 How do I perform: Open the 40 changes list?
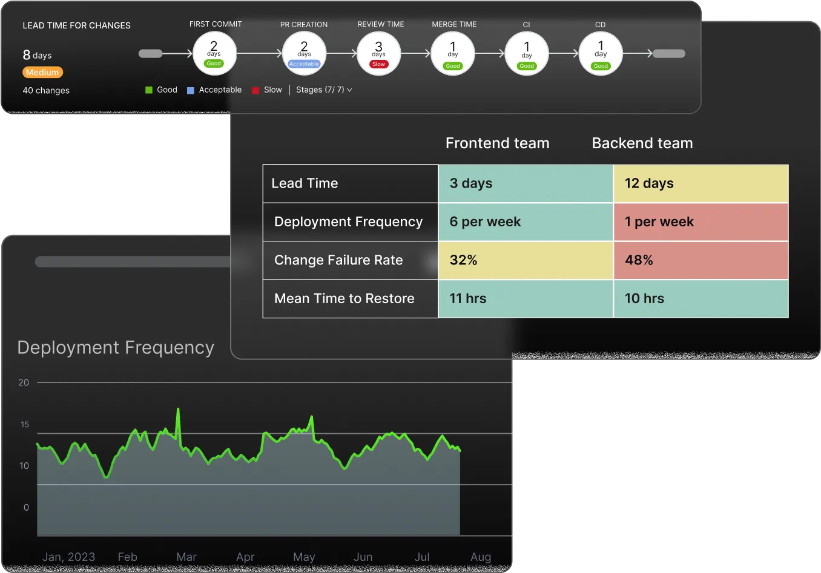[45, 90]
